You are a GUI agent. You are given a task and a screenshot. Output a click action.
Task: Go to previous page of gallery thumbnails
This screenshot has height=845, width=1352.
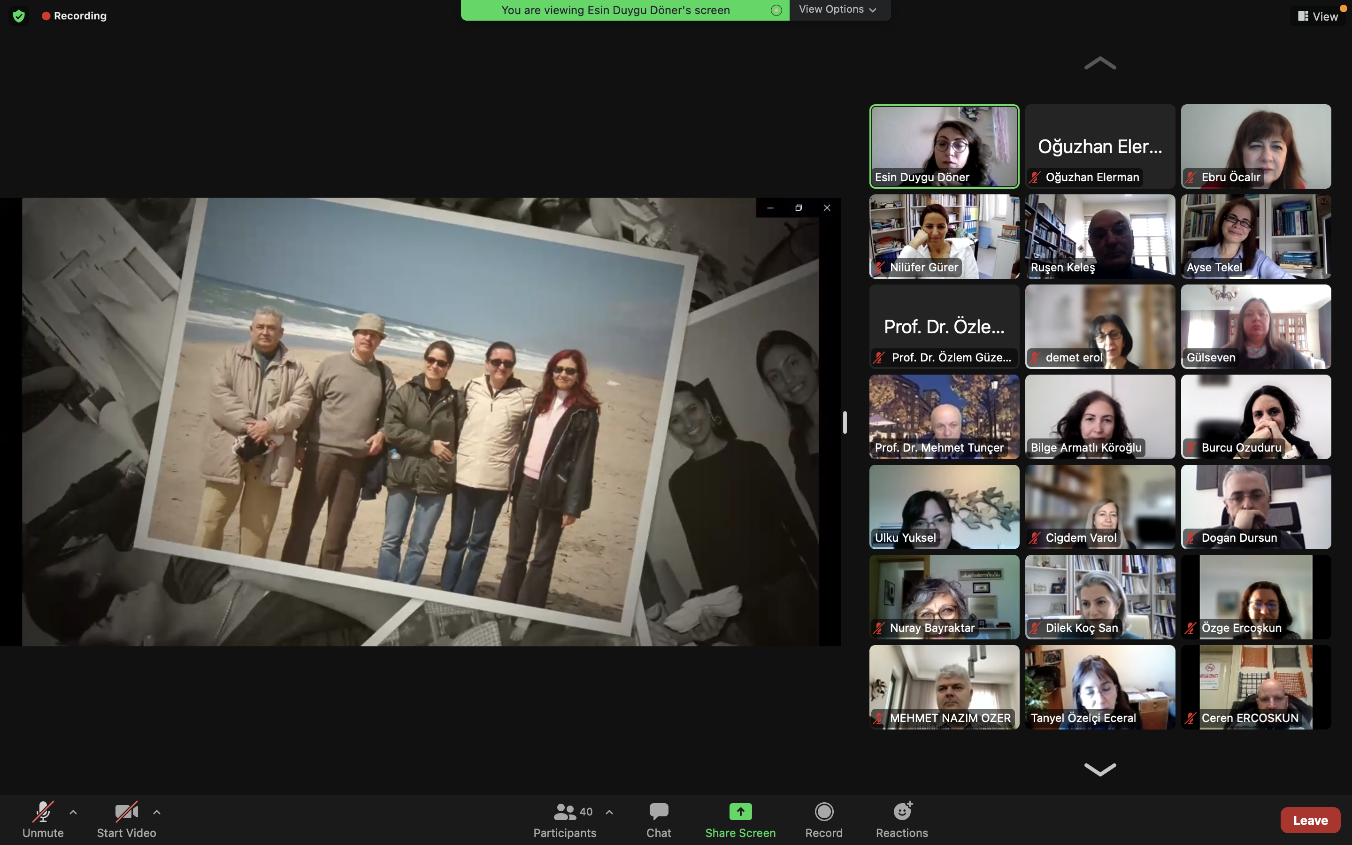(1100, 63)
